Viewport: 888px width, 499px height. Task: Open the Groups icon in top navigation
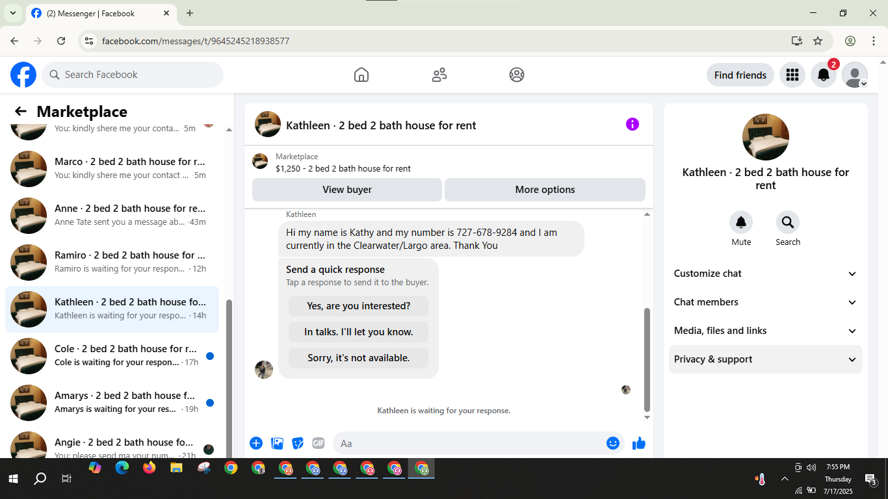517,75
